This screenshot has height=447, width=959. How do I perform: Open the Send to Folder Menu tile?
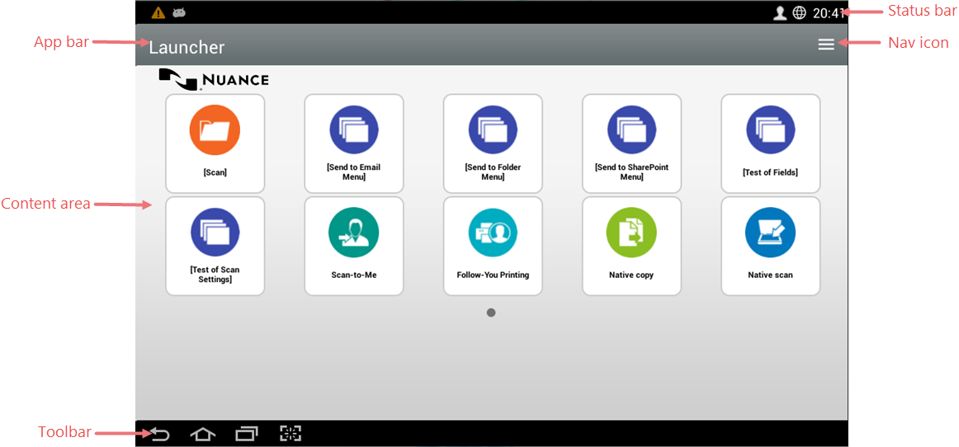click(493, 143)
